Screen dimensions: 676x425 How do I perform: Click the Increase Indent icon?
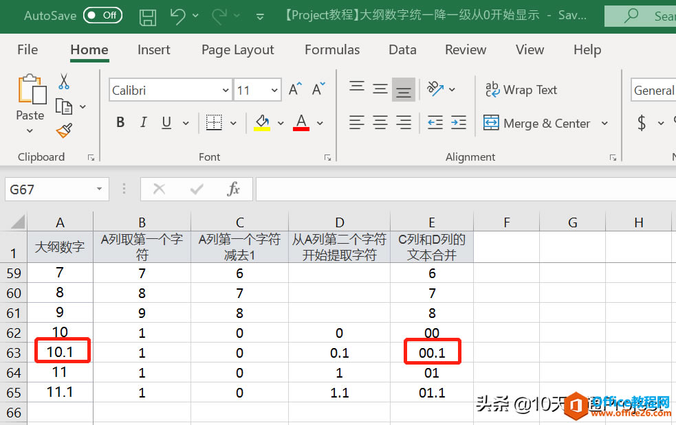click(x=459, y=123)
